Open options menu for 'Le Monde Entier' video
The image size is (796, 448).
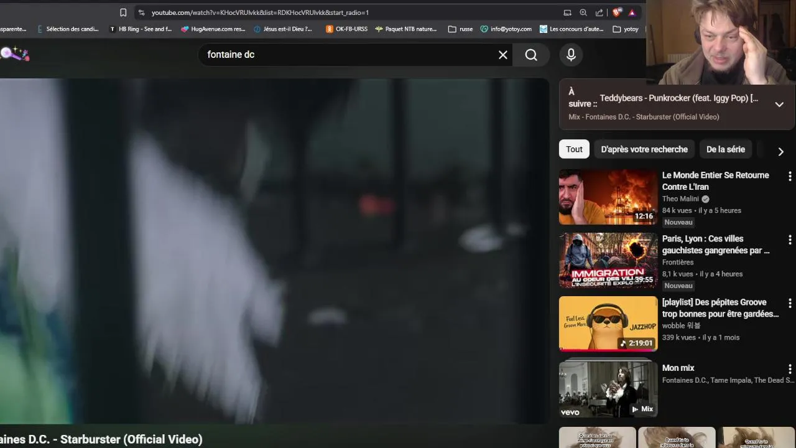click(x=790, y=177)
